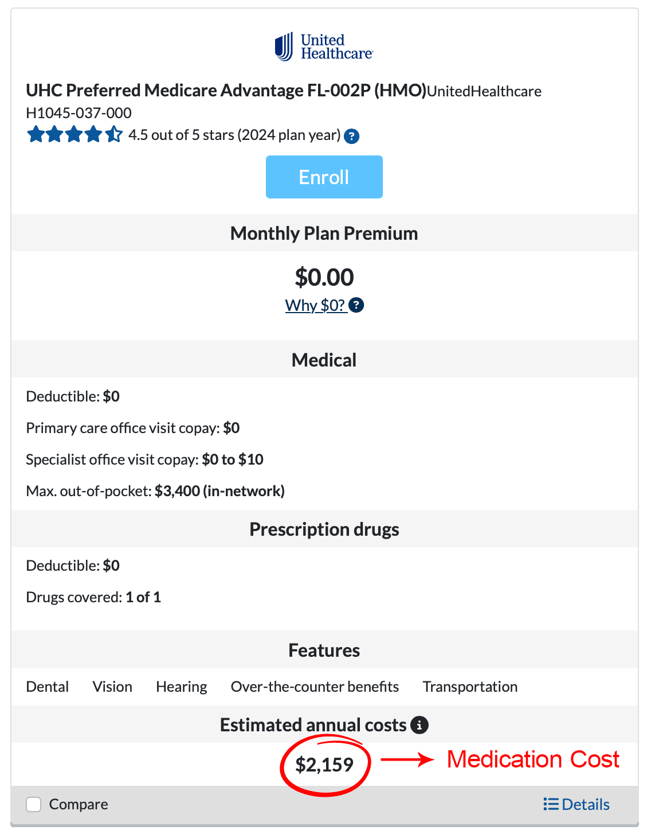Open the star rating help icon

pos(352,137)
